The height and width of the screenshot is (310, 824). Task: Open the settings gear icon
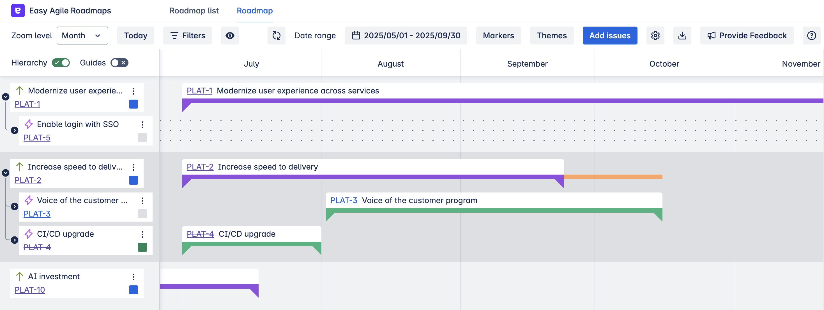pyautogui.click(x=655, y=36)
